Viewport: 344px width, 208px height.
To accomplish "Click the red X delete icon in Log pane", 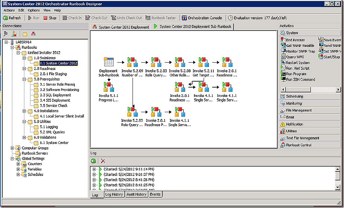I will [103, 161].
